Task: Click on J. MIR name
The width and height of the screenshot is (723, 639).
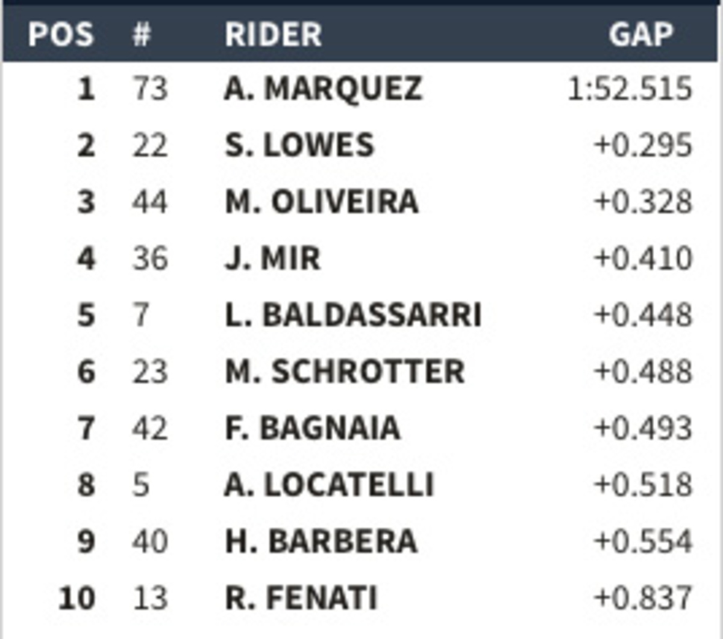Action: [272, 258]
